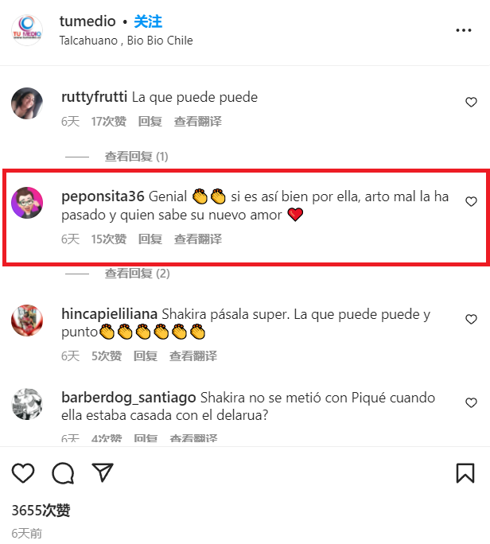The image size is (490, 544).
Task: Like the post with bottom heart icon
Action: point(23,473)
